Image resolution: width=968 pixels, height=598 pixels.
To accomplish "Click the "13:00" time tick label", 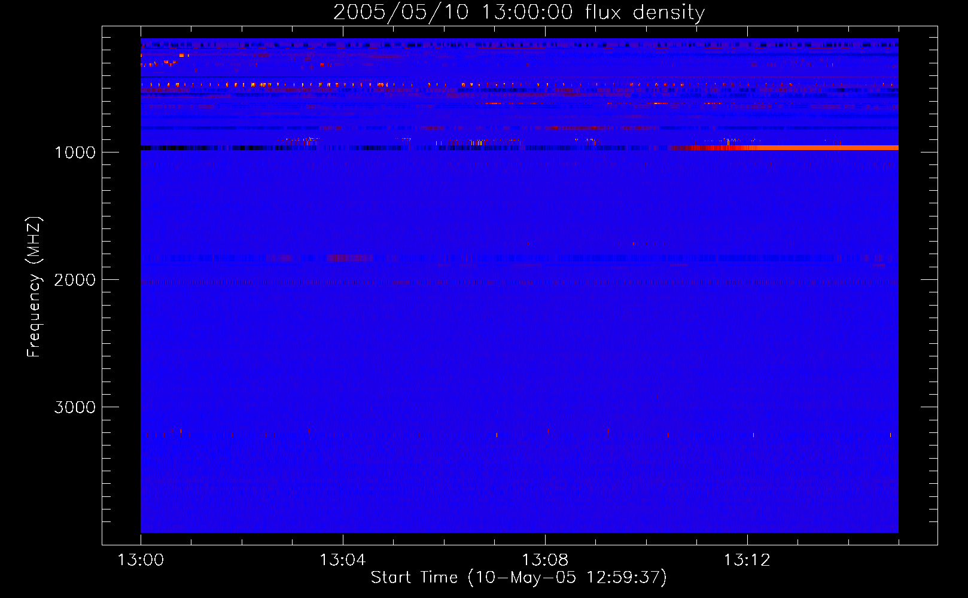I will [141, 560].
